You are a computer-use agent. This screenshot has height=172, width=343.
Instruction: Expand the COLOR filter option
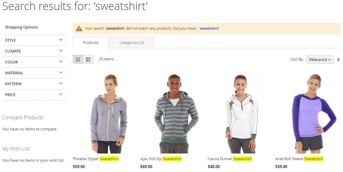pyautogui.click(x=34, y=62)
